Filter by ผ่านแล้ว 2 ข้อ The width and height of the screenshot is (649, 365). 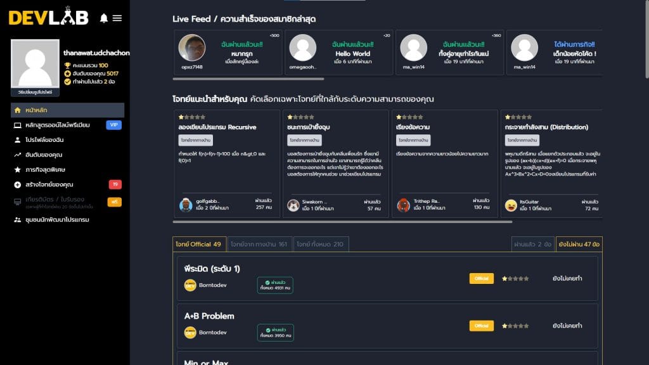click(x=532, y=244)
